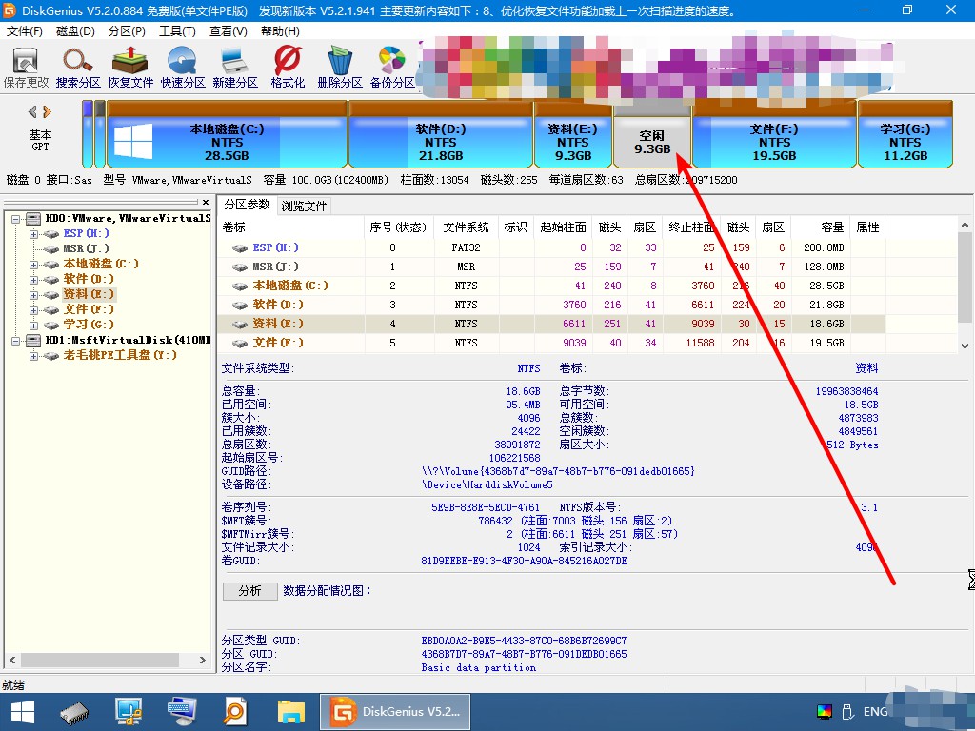Open the 工具(T) menu
The image size is (975, 731).
[x=177, y=31]
